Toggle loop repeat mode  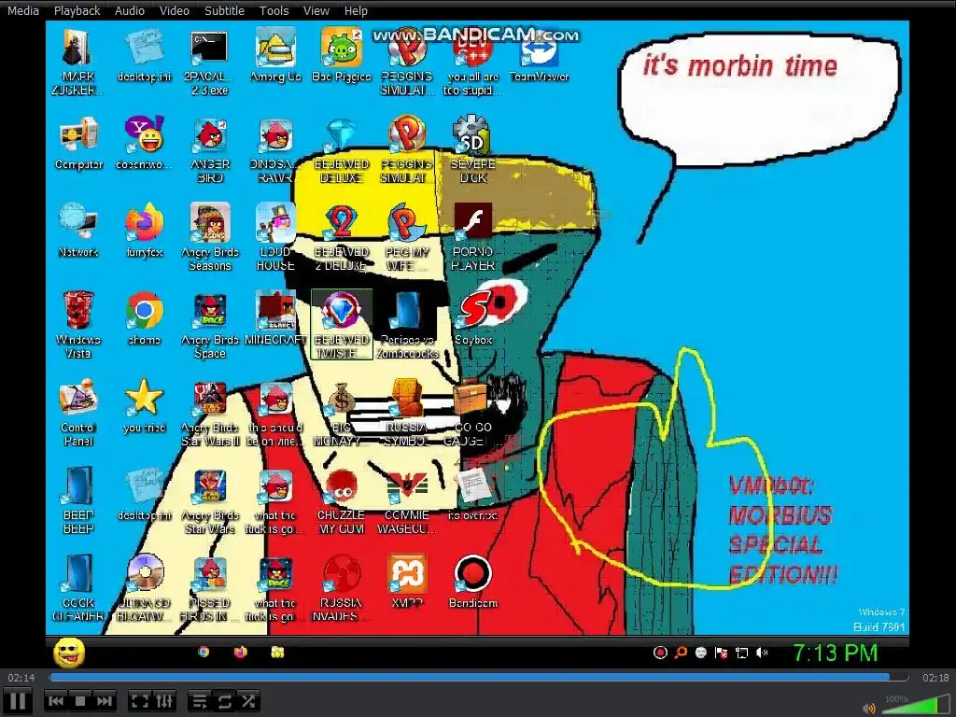[x=224, y=701]
